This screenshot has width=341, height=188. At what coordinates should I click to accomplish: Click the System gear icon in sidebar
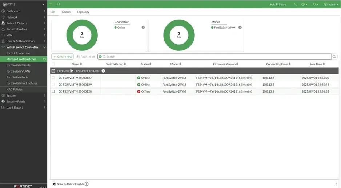(x=3, y=95)
